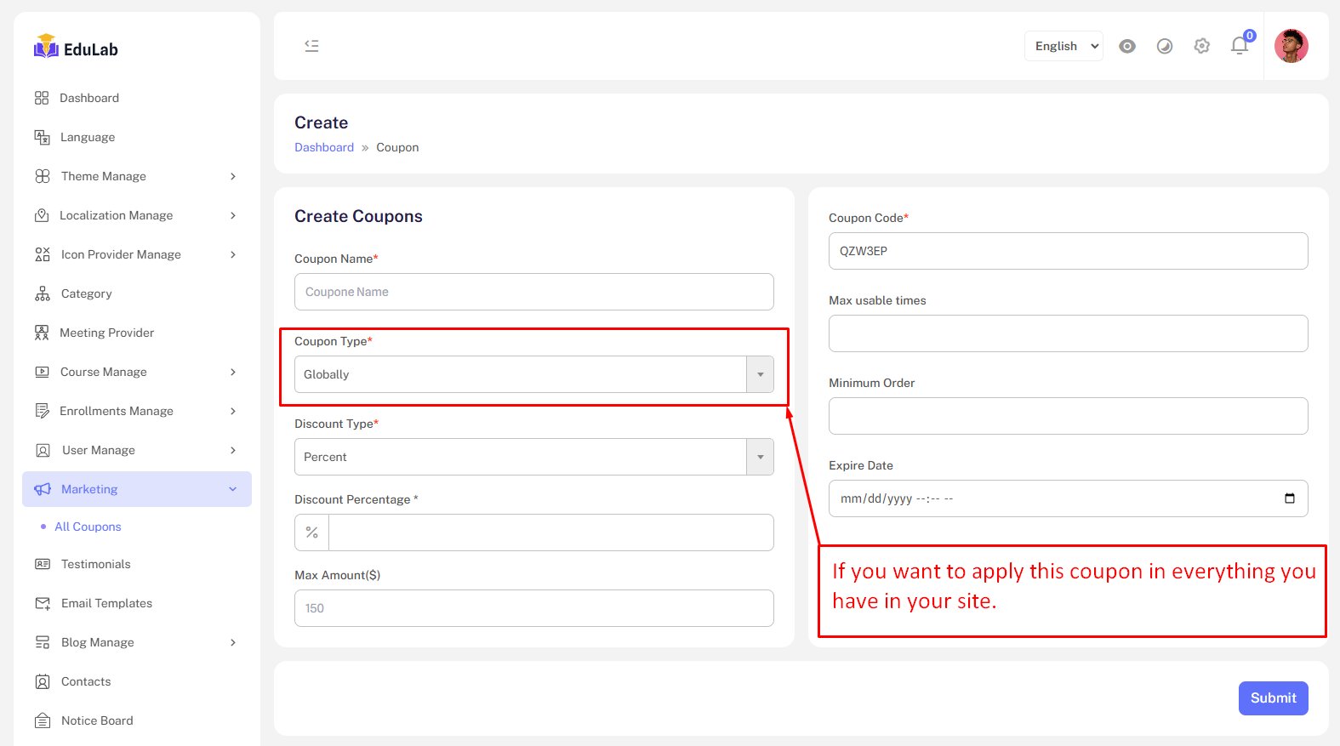1340x746 pixels.
Task: Open the English language dropdown
Action: coord(1063,46)
